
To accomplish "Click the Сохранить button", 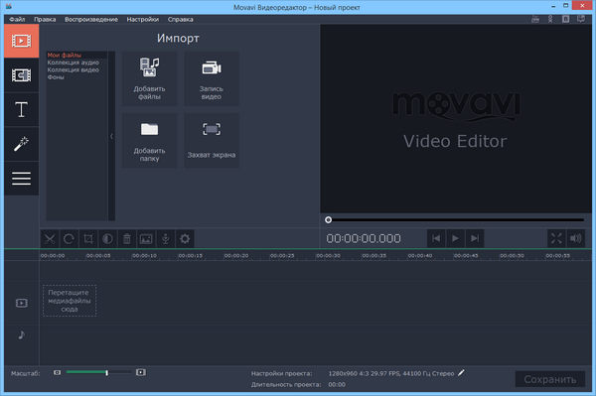I will click(x=550, y=379).
